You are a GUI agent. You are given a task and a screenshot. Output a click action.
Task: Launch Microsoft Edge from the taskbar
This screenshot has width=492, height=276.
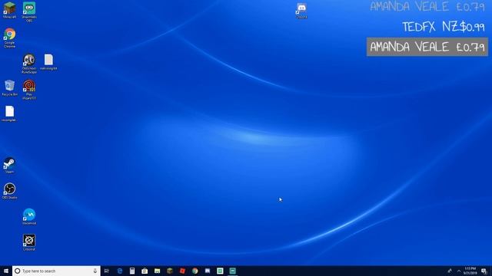[120, 271]
